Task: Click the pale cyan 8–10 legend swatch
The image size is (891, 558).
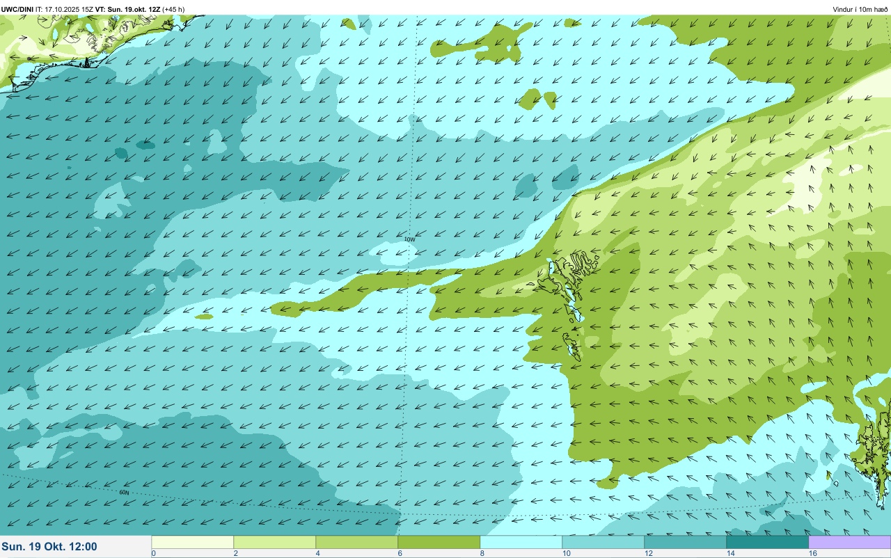Action: pos(521,542)
